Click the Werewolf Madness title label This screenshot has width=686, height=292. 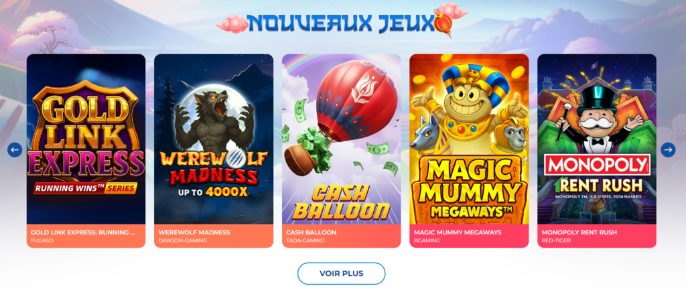pyautogui.click(x=194, y=232)
